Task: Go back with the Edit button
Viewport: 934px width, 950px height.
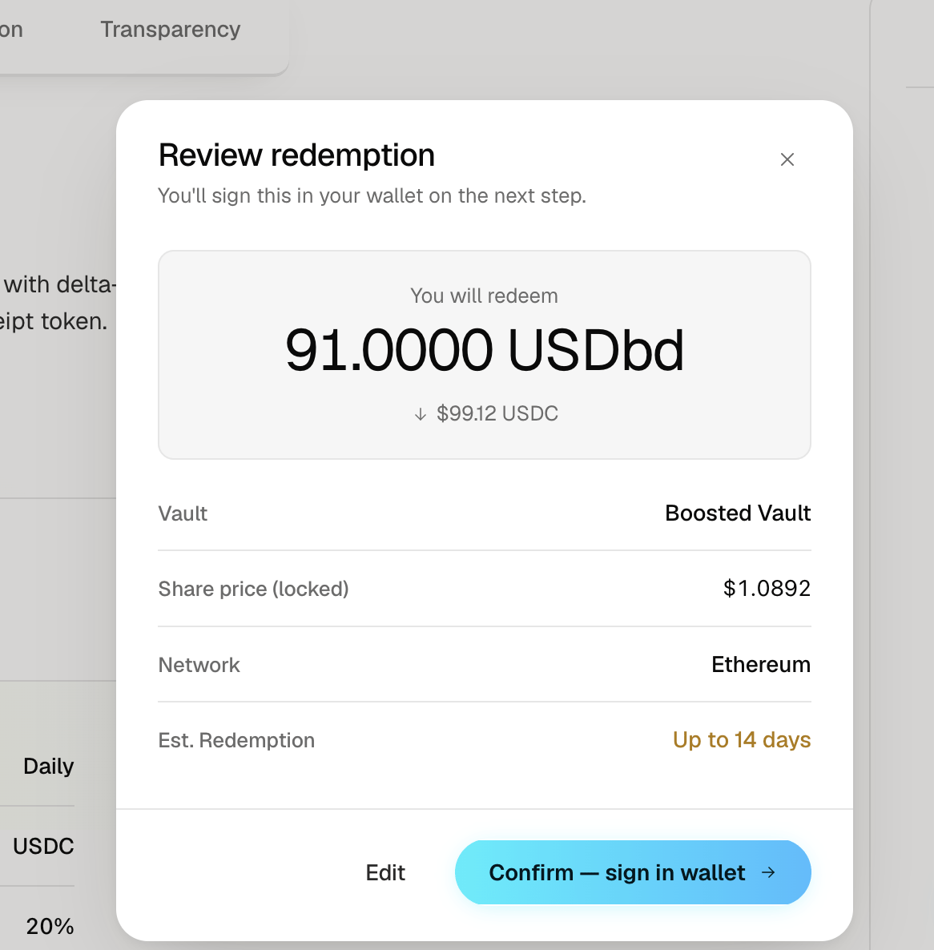Action: click(385, 872)
